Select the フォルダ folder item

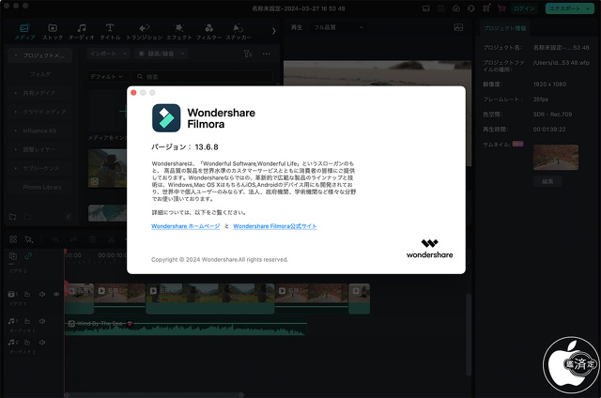(40, 74)
